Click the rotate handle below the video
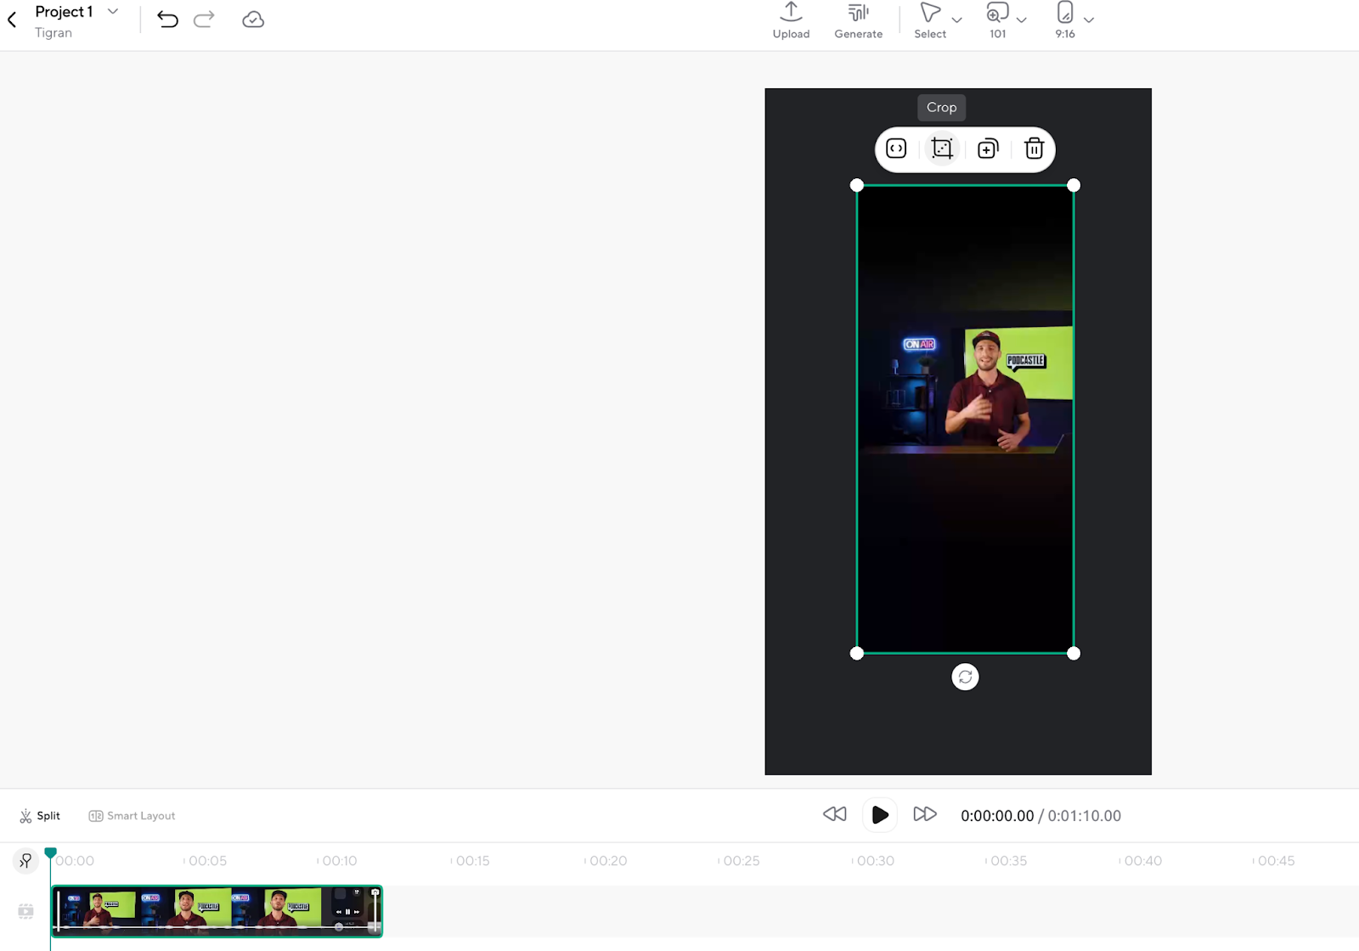The height and width of the screenshot is (951, 1359). click(965, 677)
